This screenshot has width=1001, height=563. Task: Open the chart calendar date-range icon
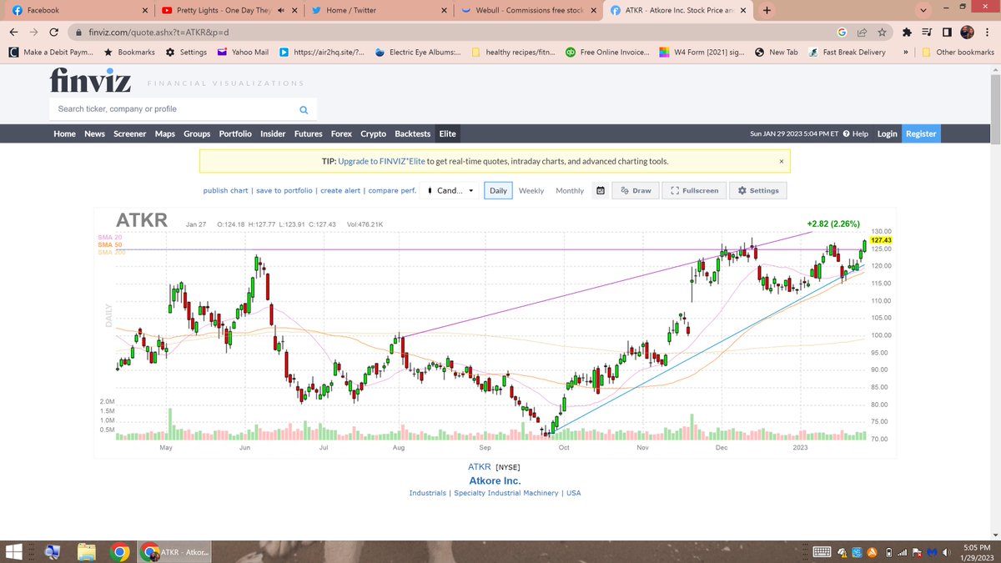click(601, 190)
